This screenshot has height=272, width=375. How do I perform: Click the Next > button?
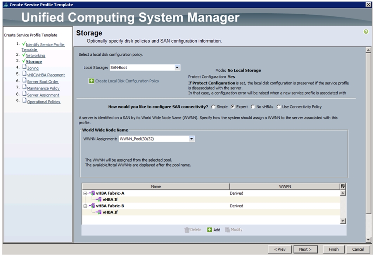[x=306, y=249]
